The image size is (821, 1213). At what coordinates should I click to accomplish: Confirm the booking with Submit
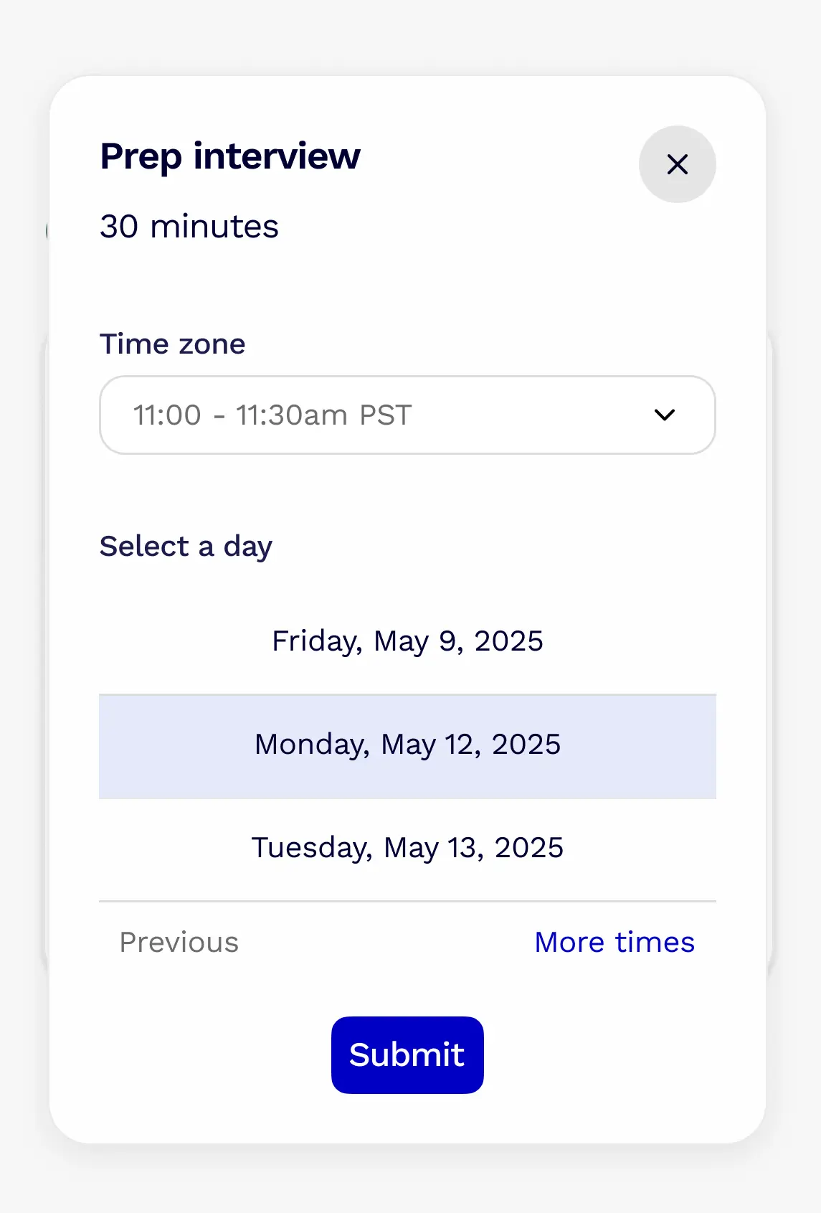[407, 1054]
